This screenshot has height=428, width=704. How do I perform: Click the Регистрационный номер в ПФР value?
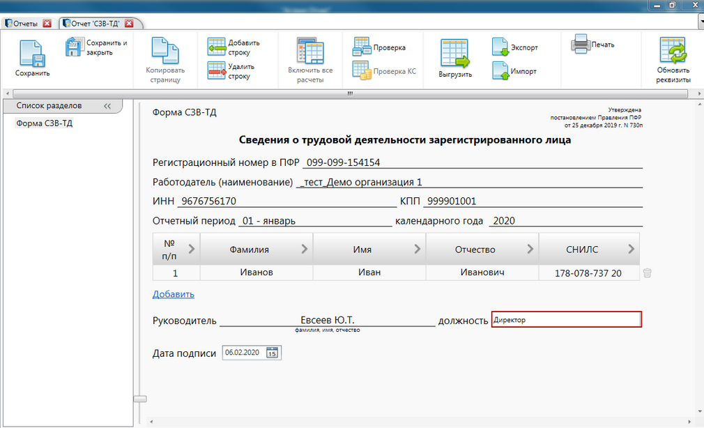473,162
